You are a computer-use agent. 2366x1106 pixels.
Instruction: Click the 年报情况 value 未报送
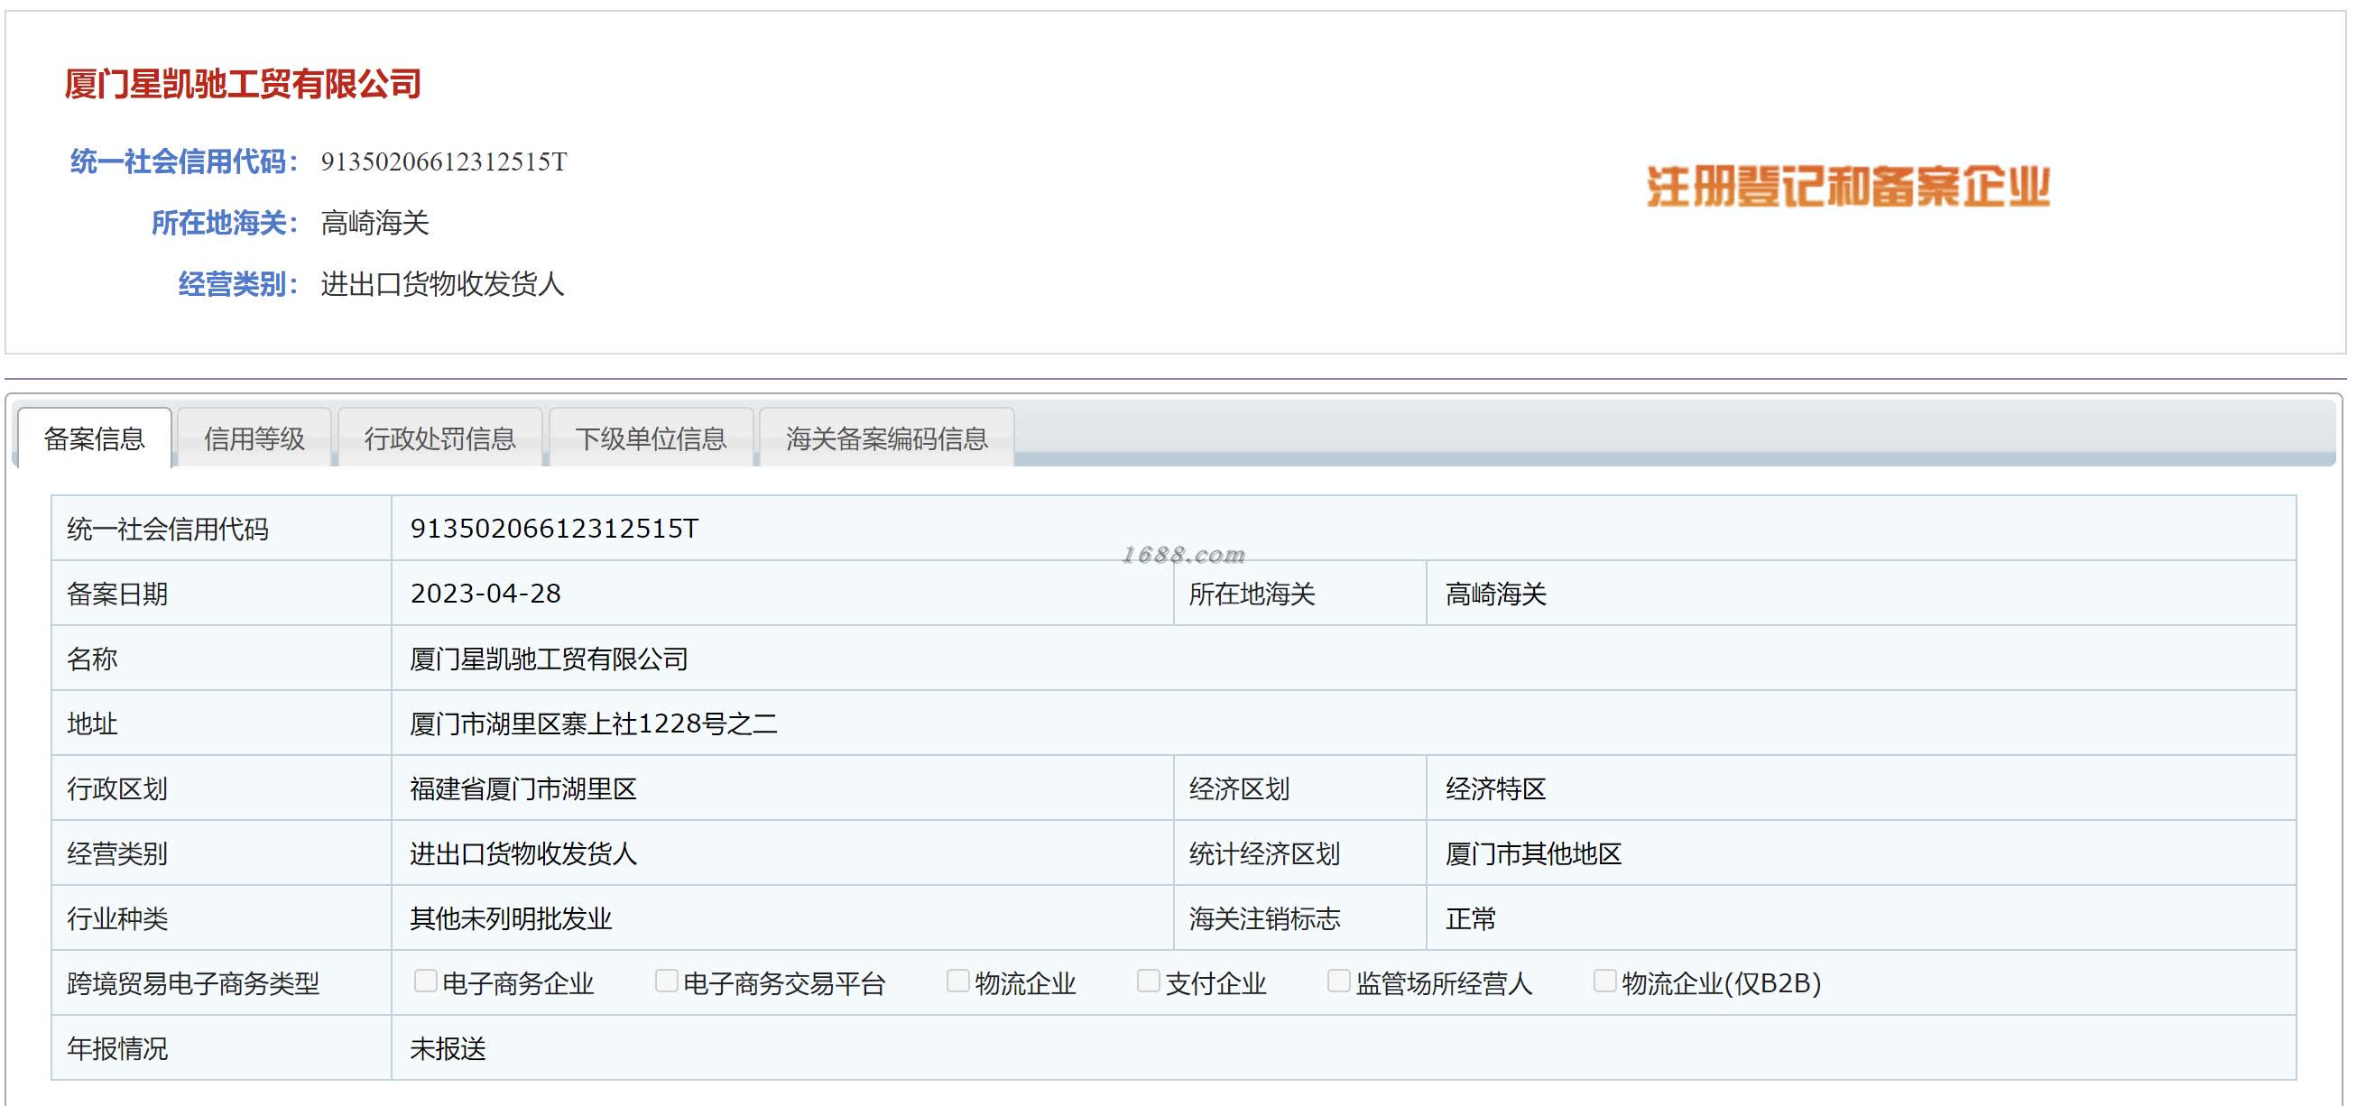pos(448,1048)
